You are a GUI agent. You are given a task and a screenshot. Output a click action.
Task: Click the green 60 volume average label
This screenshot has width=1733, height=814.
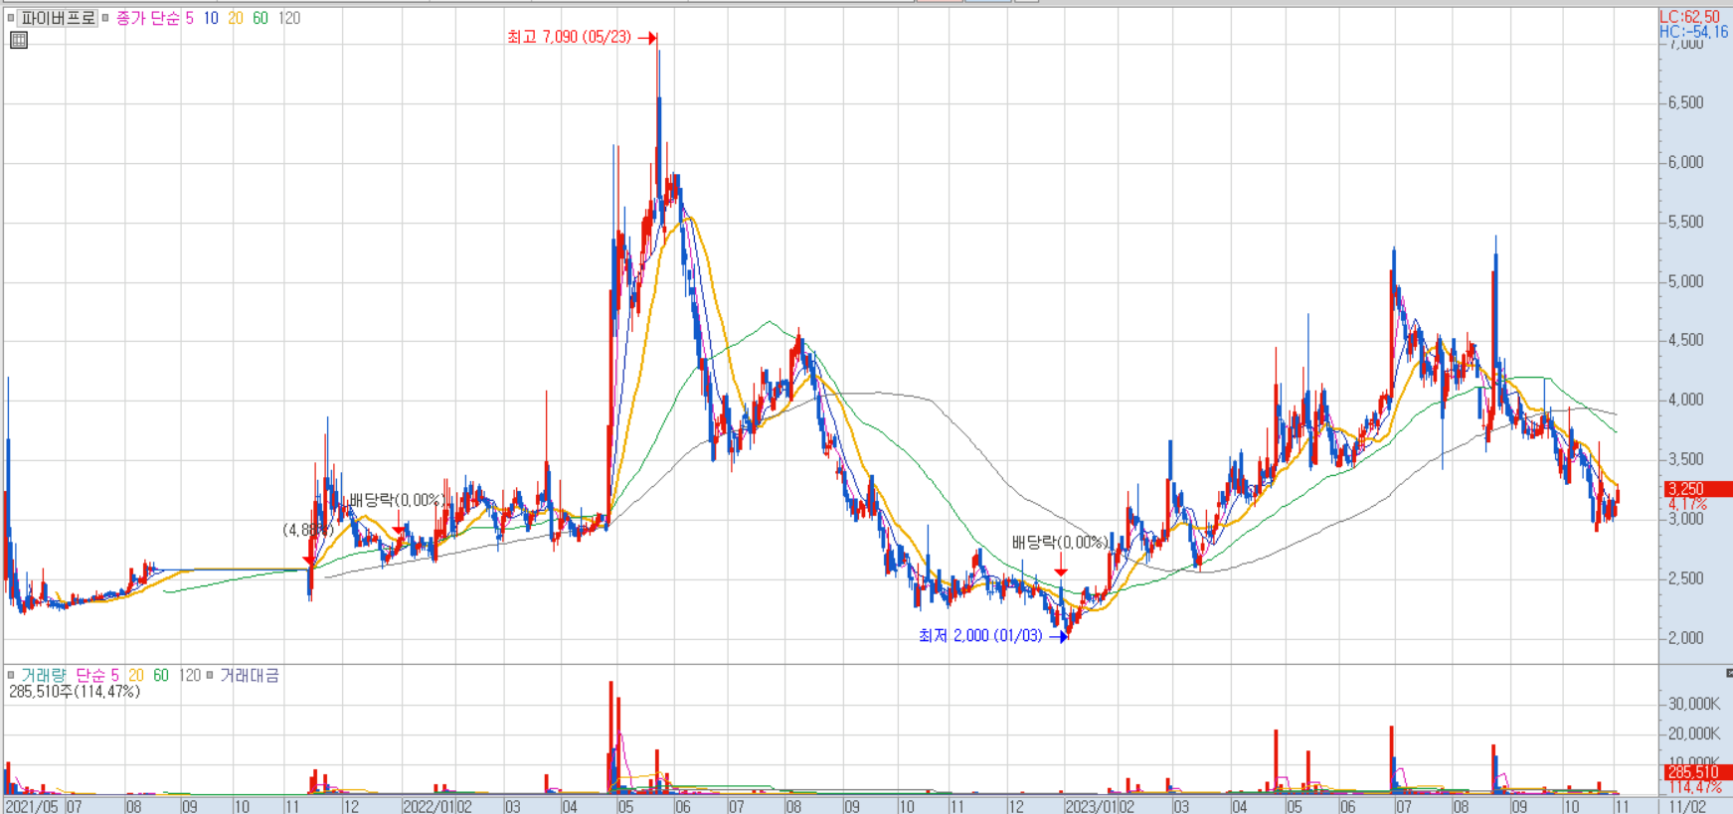click(161, 675)
